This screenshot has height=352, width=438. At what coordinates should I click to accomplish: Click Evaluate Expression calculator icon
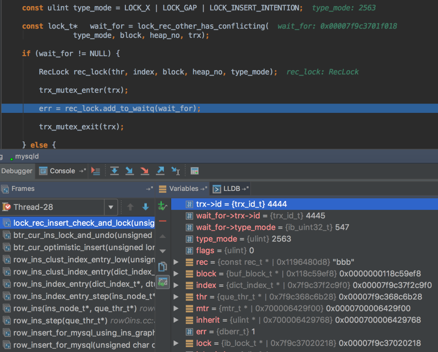tap(194, 171)
